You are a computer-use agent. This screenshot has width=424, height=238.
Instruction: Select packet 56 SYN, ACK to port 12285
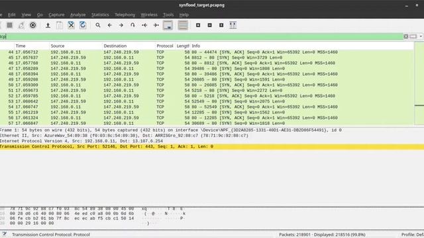coord(207,118)
